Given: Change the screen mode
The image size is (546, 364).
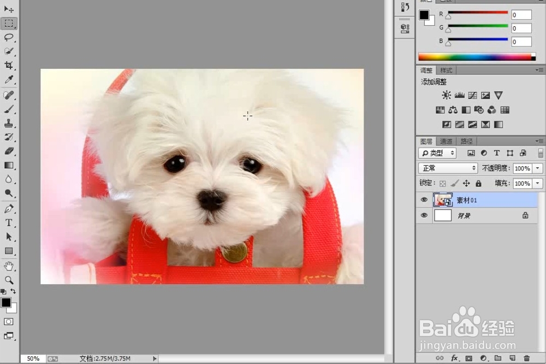Looking at the screenshot, I should click(9, 336).
